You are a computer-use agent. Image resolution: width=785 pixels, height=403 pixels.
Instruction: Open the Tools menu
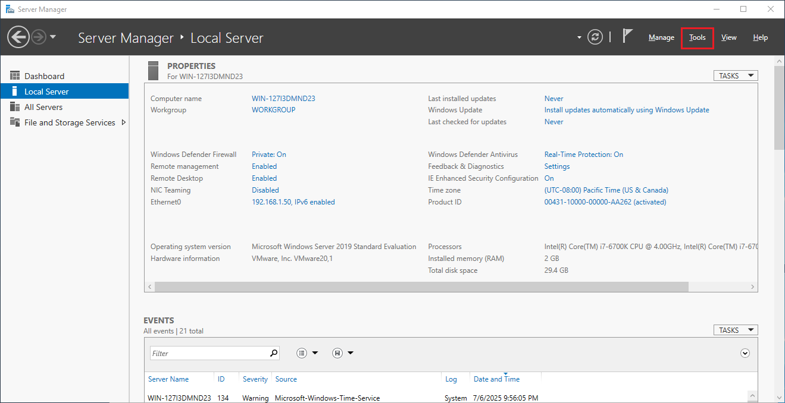coord(697,37)
